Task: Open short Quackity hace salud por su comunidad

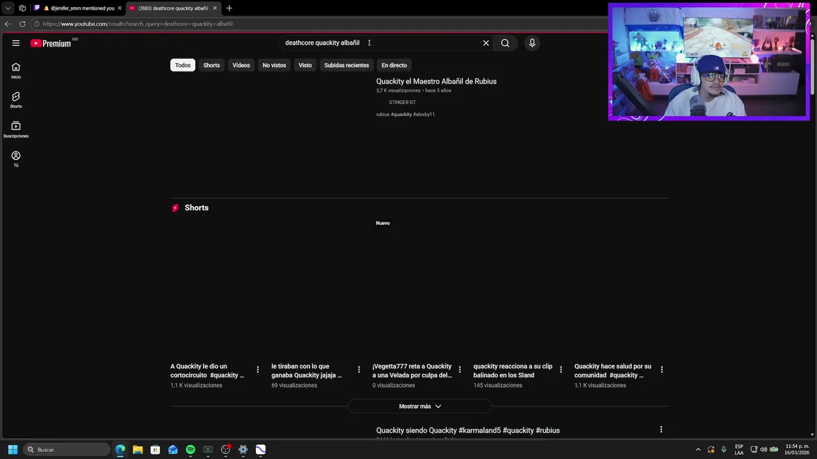Action: click(613, 370)
